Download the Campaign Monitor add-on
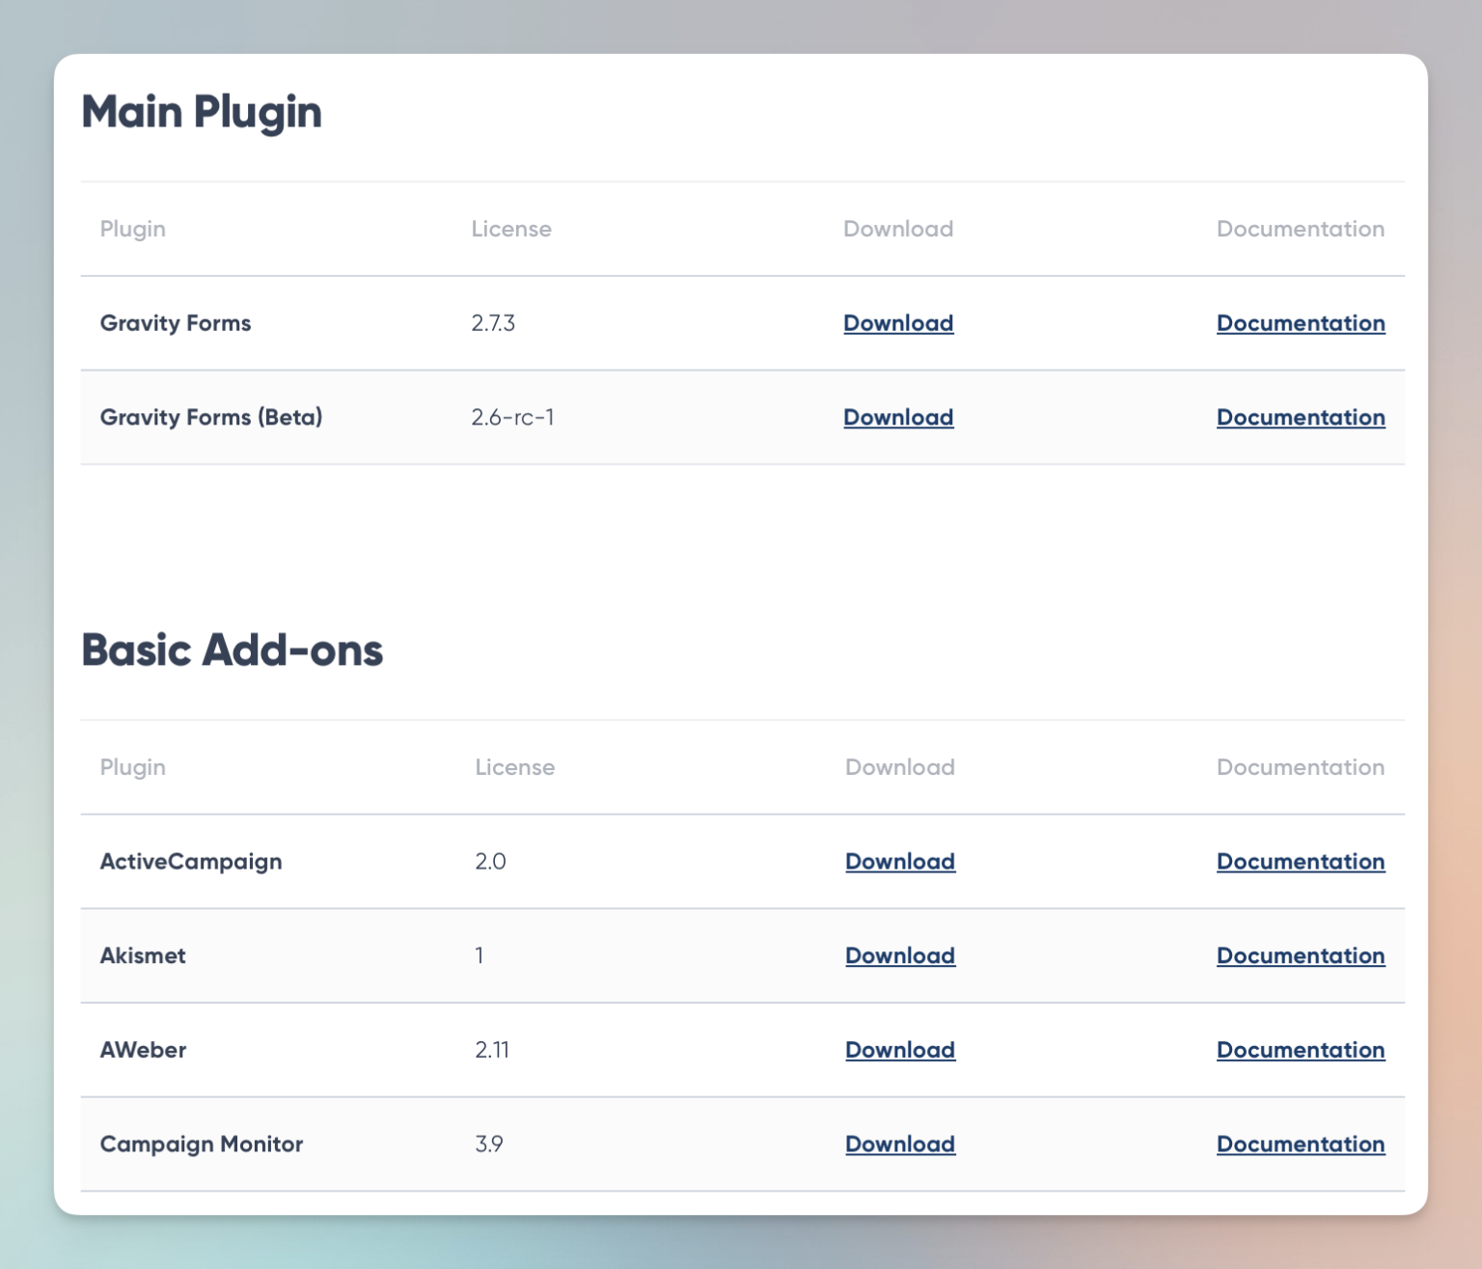The width and height of the screenshot is (1482, 1269). (x=899, y=1144)
